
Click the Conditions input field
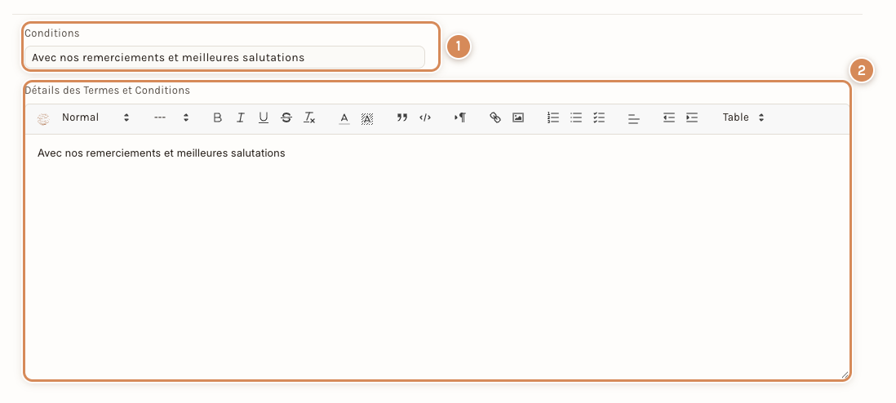[224, 57]
